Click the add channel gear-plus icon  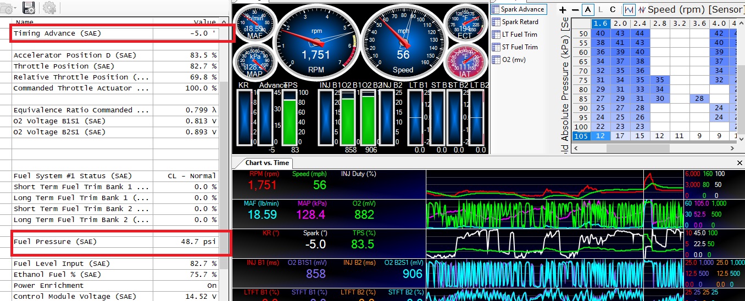49,8
